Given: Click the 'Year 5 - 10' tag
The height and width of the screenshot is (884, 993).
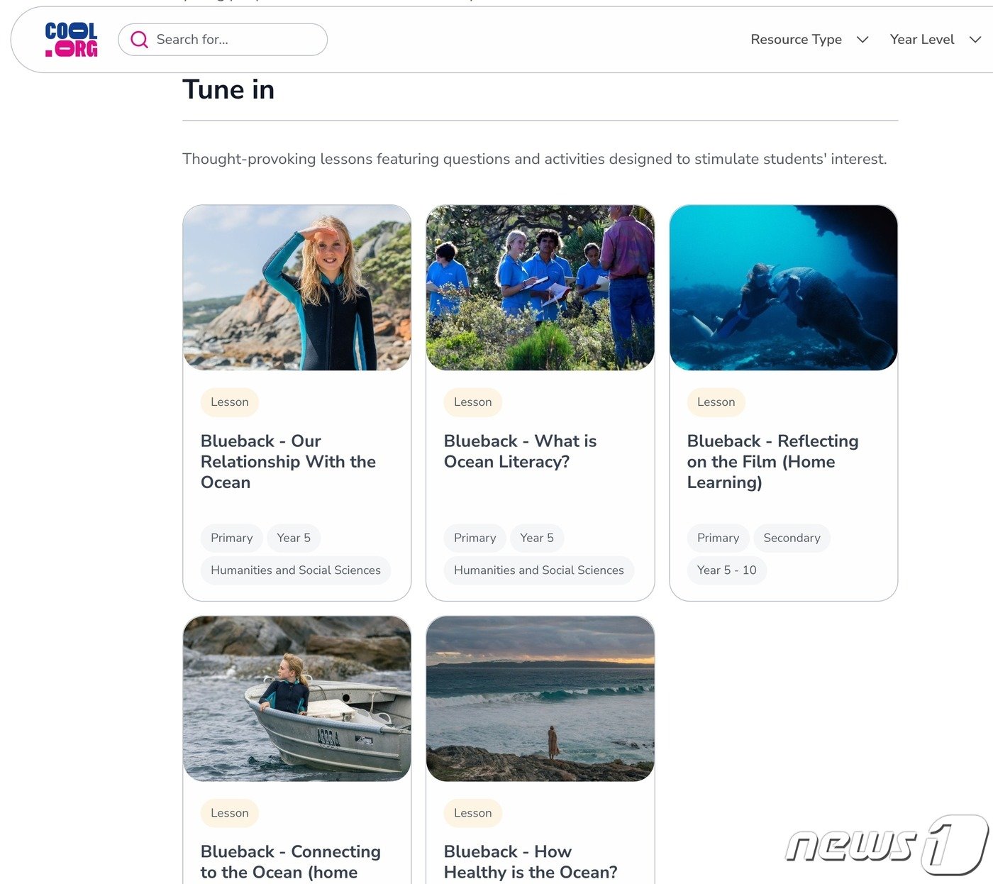Looking at the screenshot, I should tap(726, 570).
